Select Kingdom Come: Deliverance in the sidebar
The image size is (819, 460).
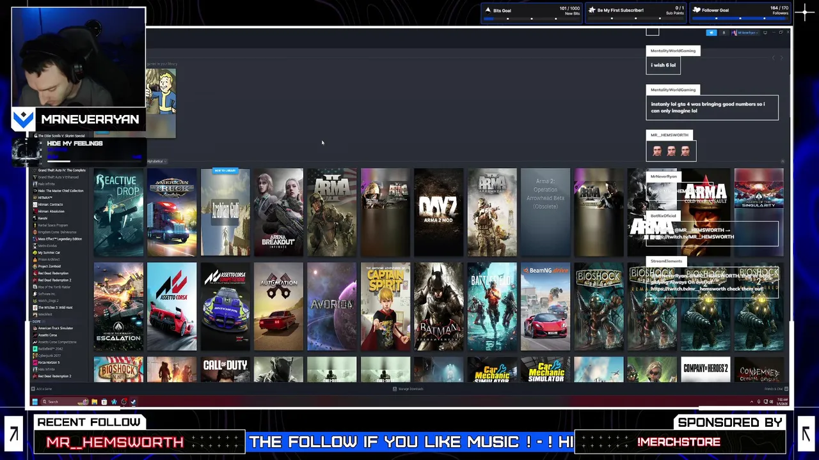pyautogui.click(x=54, y=232)
